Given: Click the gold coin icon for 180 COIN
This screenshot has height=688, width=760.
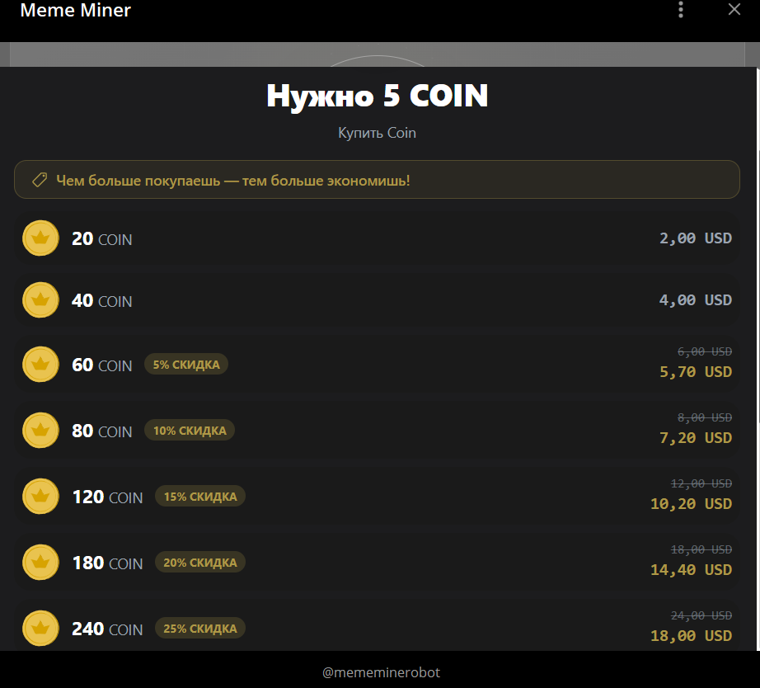Looking at the screenshot, I should pos(40,562).
